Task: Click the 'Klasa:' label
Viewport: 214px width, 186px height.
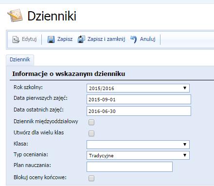Action: tap(21, 144)
